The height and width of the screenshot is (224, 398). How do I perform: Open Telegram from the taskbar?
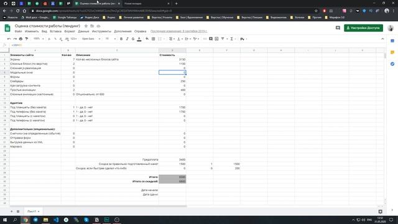point(35,220)
